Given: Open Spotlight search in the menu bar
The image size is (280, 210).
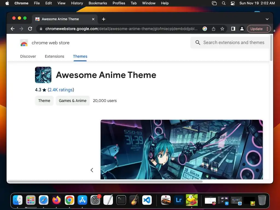Looking at the screenshot, I should (x=224, y=3).
